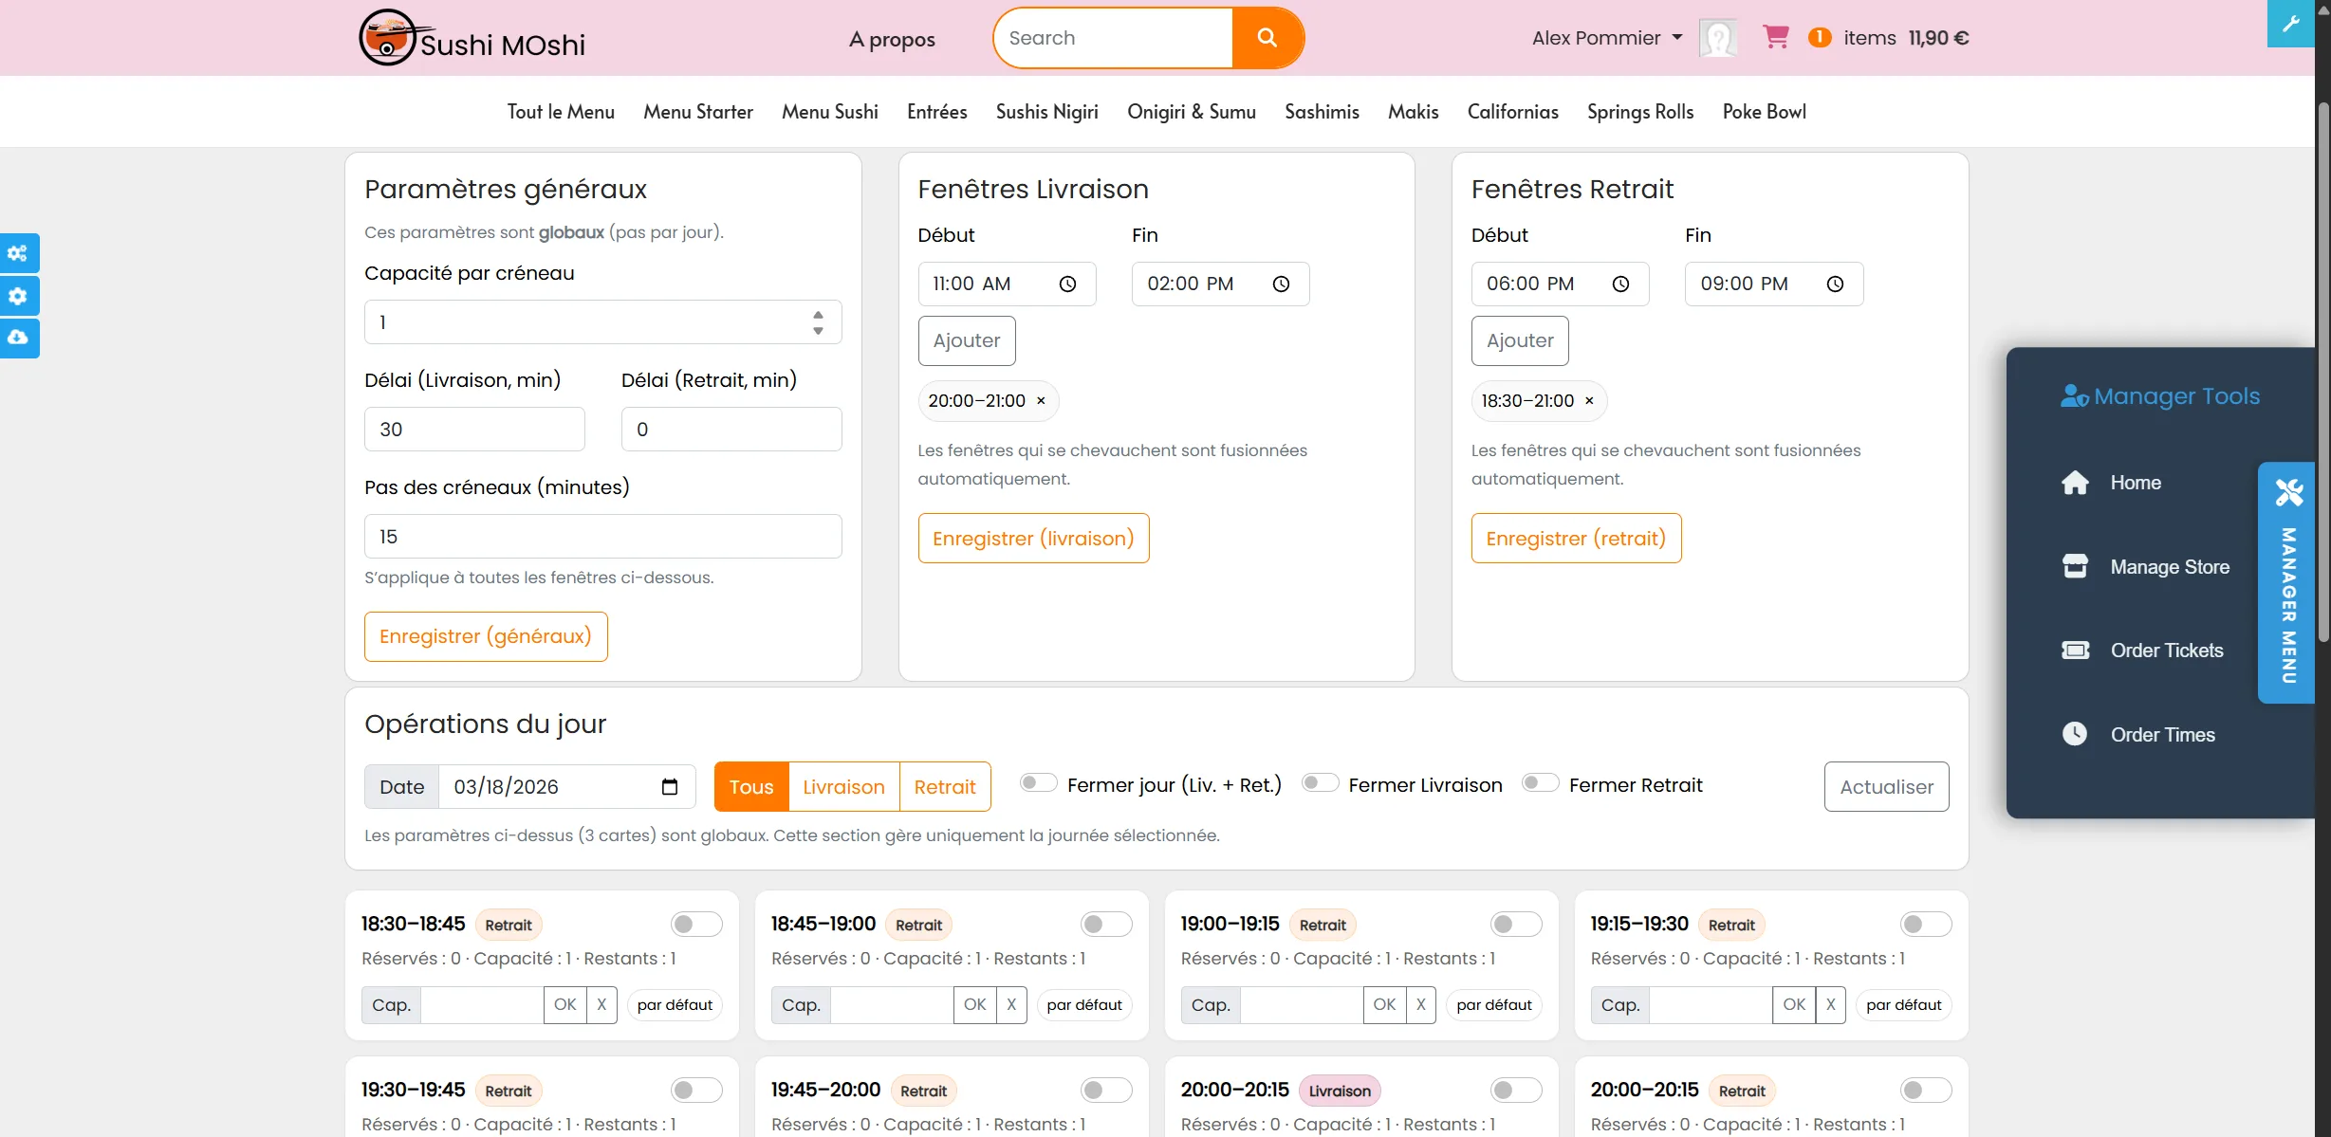Toggle the 19:30–19:45 slot switch
Image resolution: width=2331 pixels, height=1137 pixels.
click(x=696, y=1090)
